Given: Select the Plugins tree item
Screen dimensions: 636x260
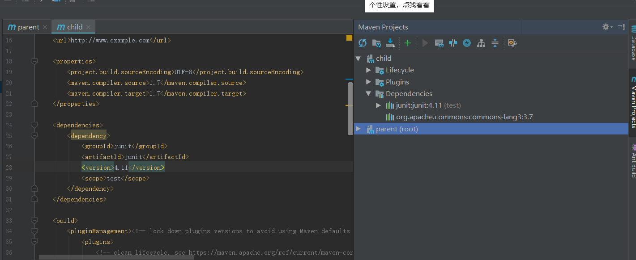Looking at the screenshot, I should 397,82.
